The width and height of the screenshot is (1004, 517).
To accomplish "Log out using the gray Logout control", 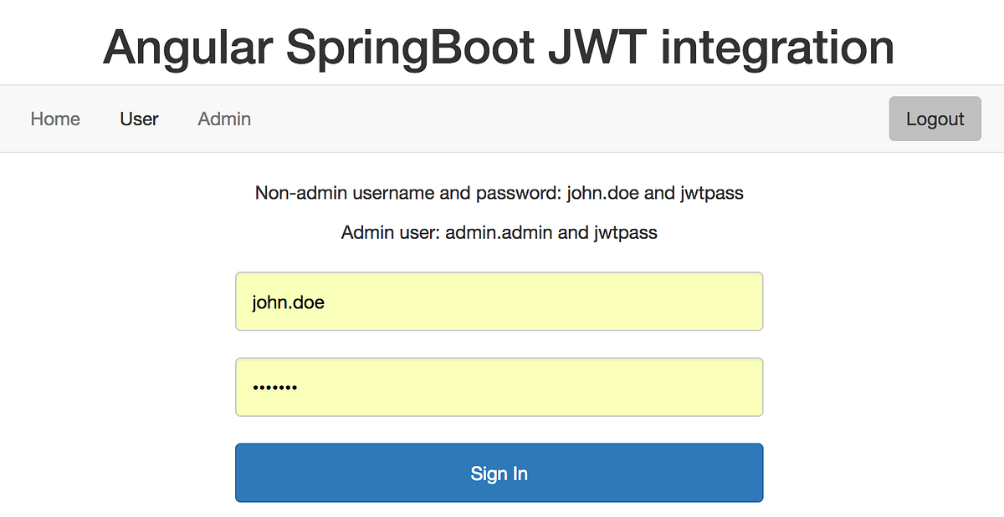I will coord(935,119).
